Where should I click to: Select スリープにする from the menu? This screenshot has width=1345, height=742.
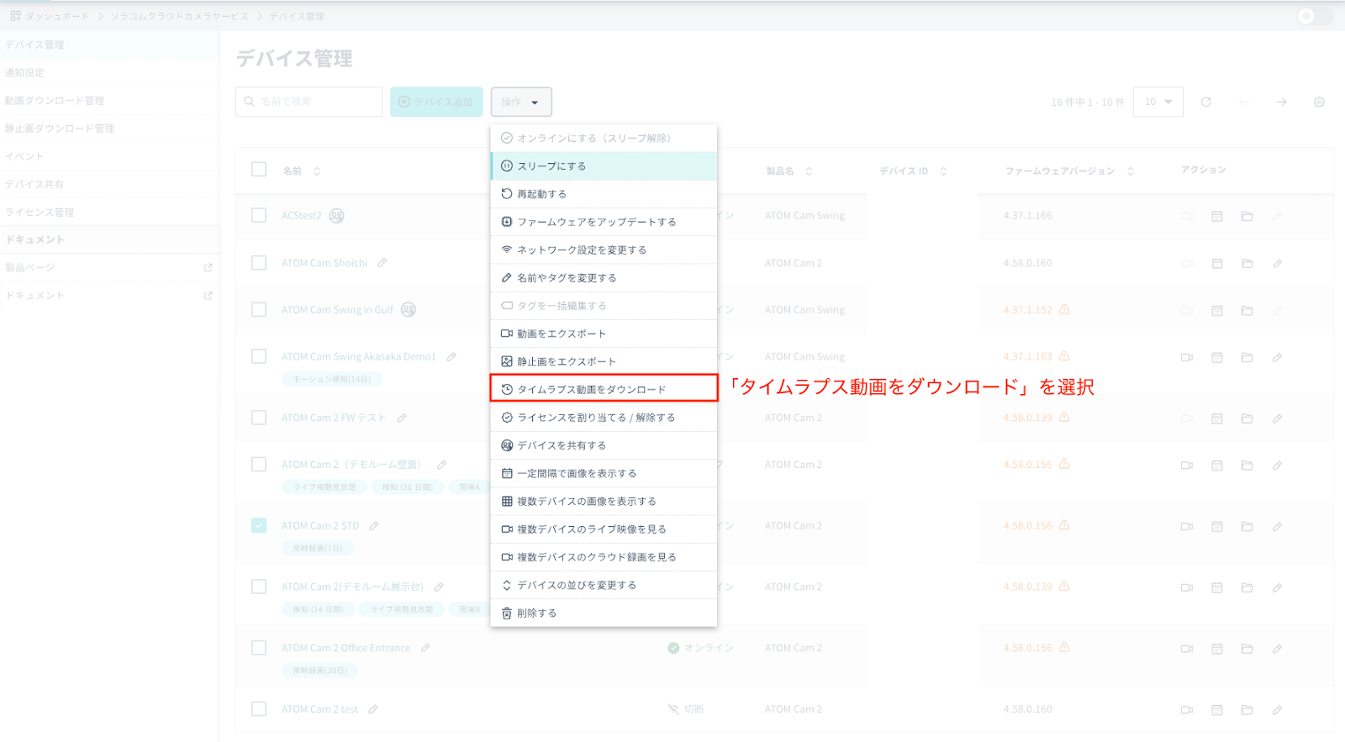point(604,166)
